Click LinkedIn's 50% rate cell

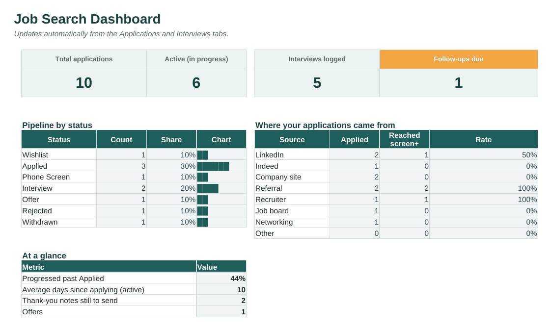pos(484,154)
